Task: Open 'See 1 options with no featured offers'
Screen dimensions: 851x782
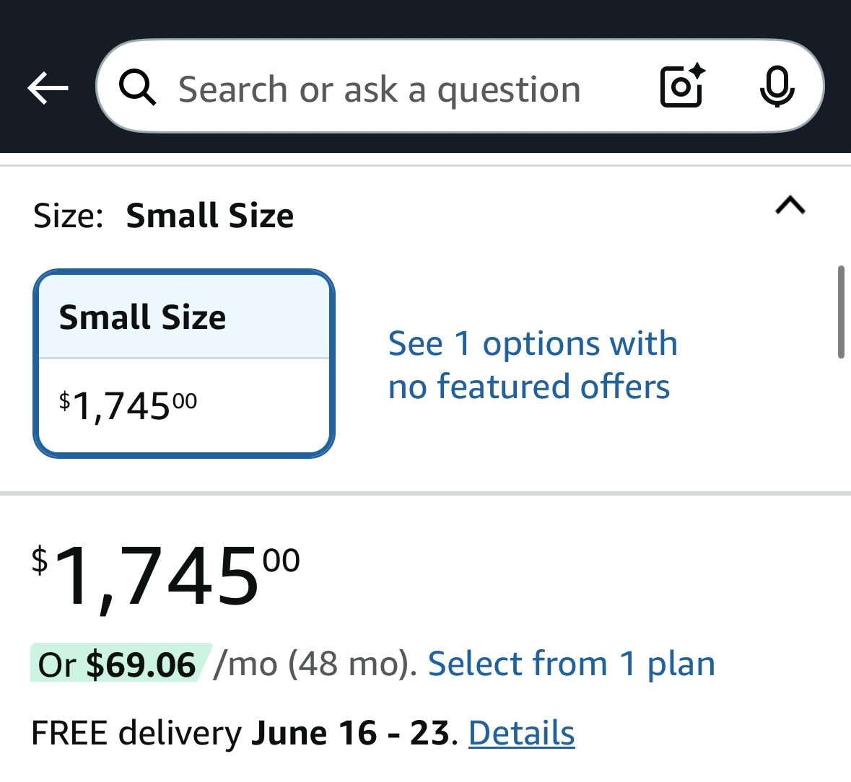Action: tap(533, 364)
